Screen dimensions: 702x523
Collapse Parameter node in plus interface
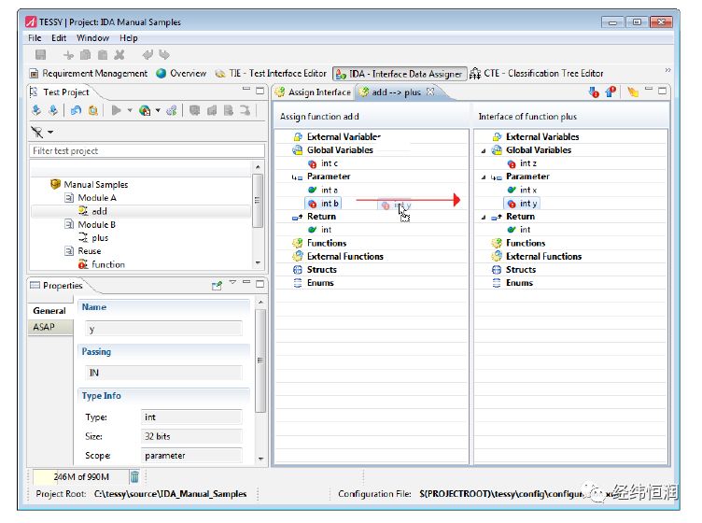click(483, 177)
